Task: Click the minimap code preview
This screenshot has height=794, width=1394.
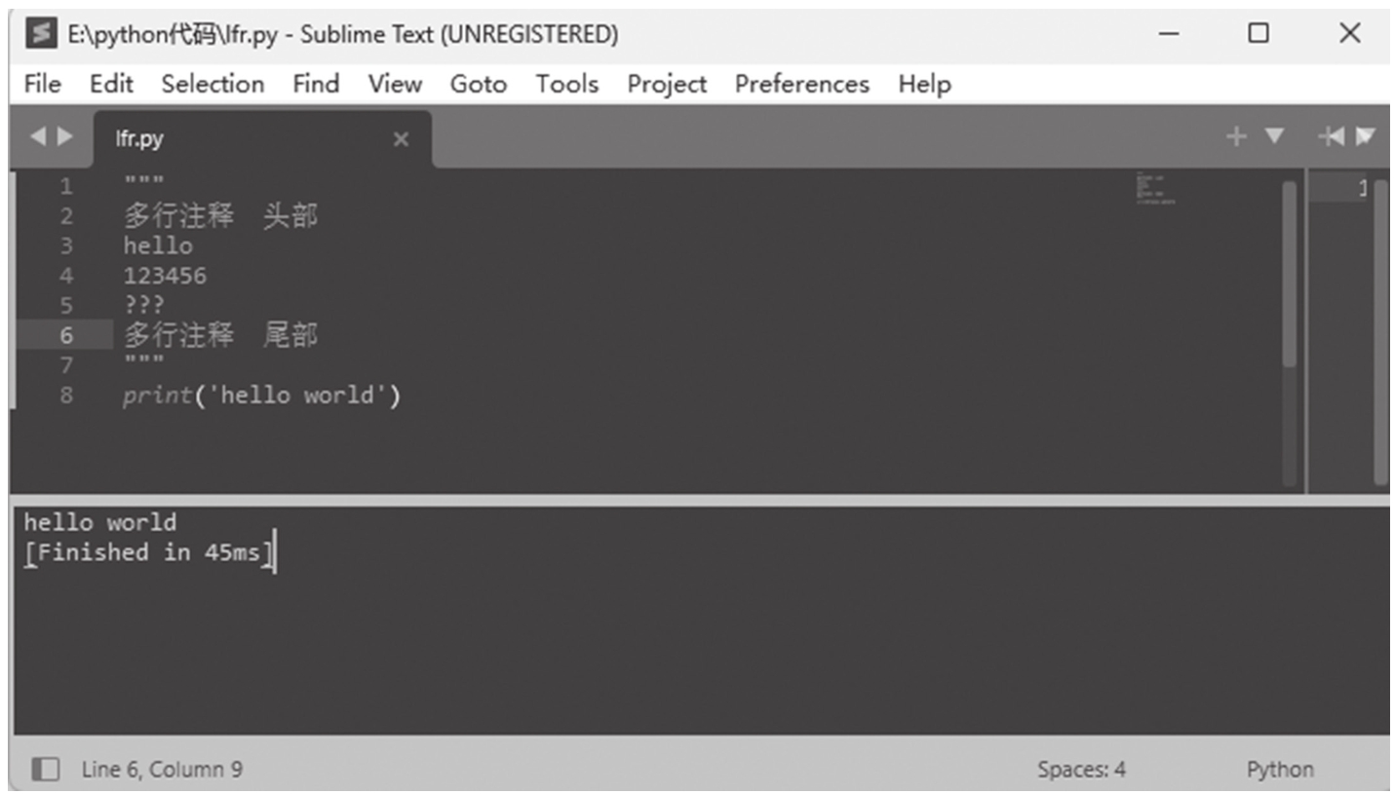Action: point(1155,189)
